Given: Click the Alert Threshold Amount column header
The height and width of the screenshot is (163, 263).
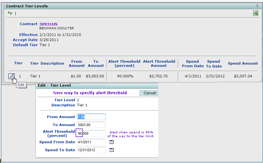Looking at the screenshot, I should [x=159, y=63].
